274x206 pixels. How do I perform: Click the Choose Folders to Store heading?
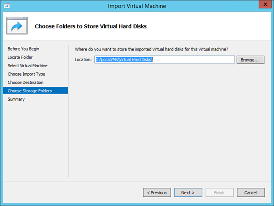tap(90, 26)
